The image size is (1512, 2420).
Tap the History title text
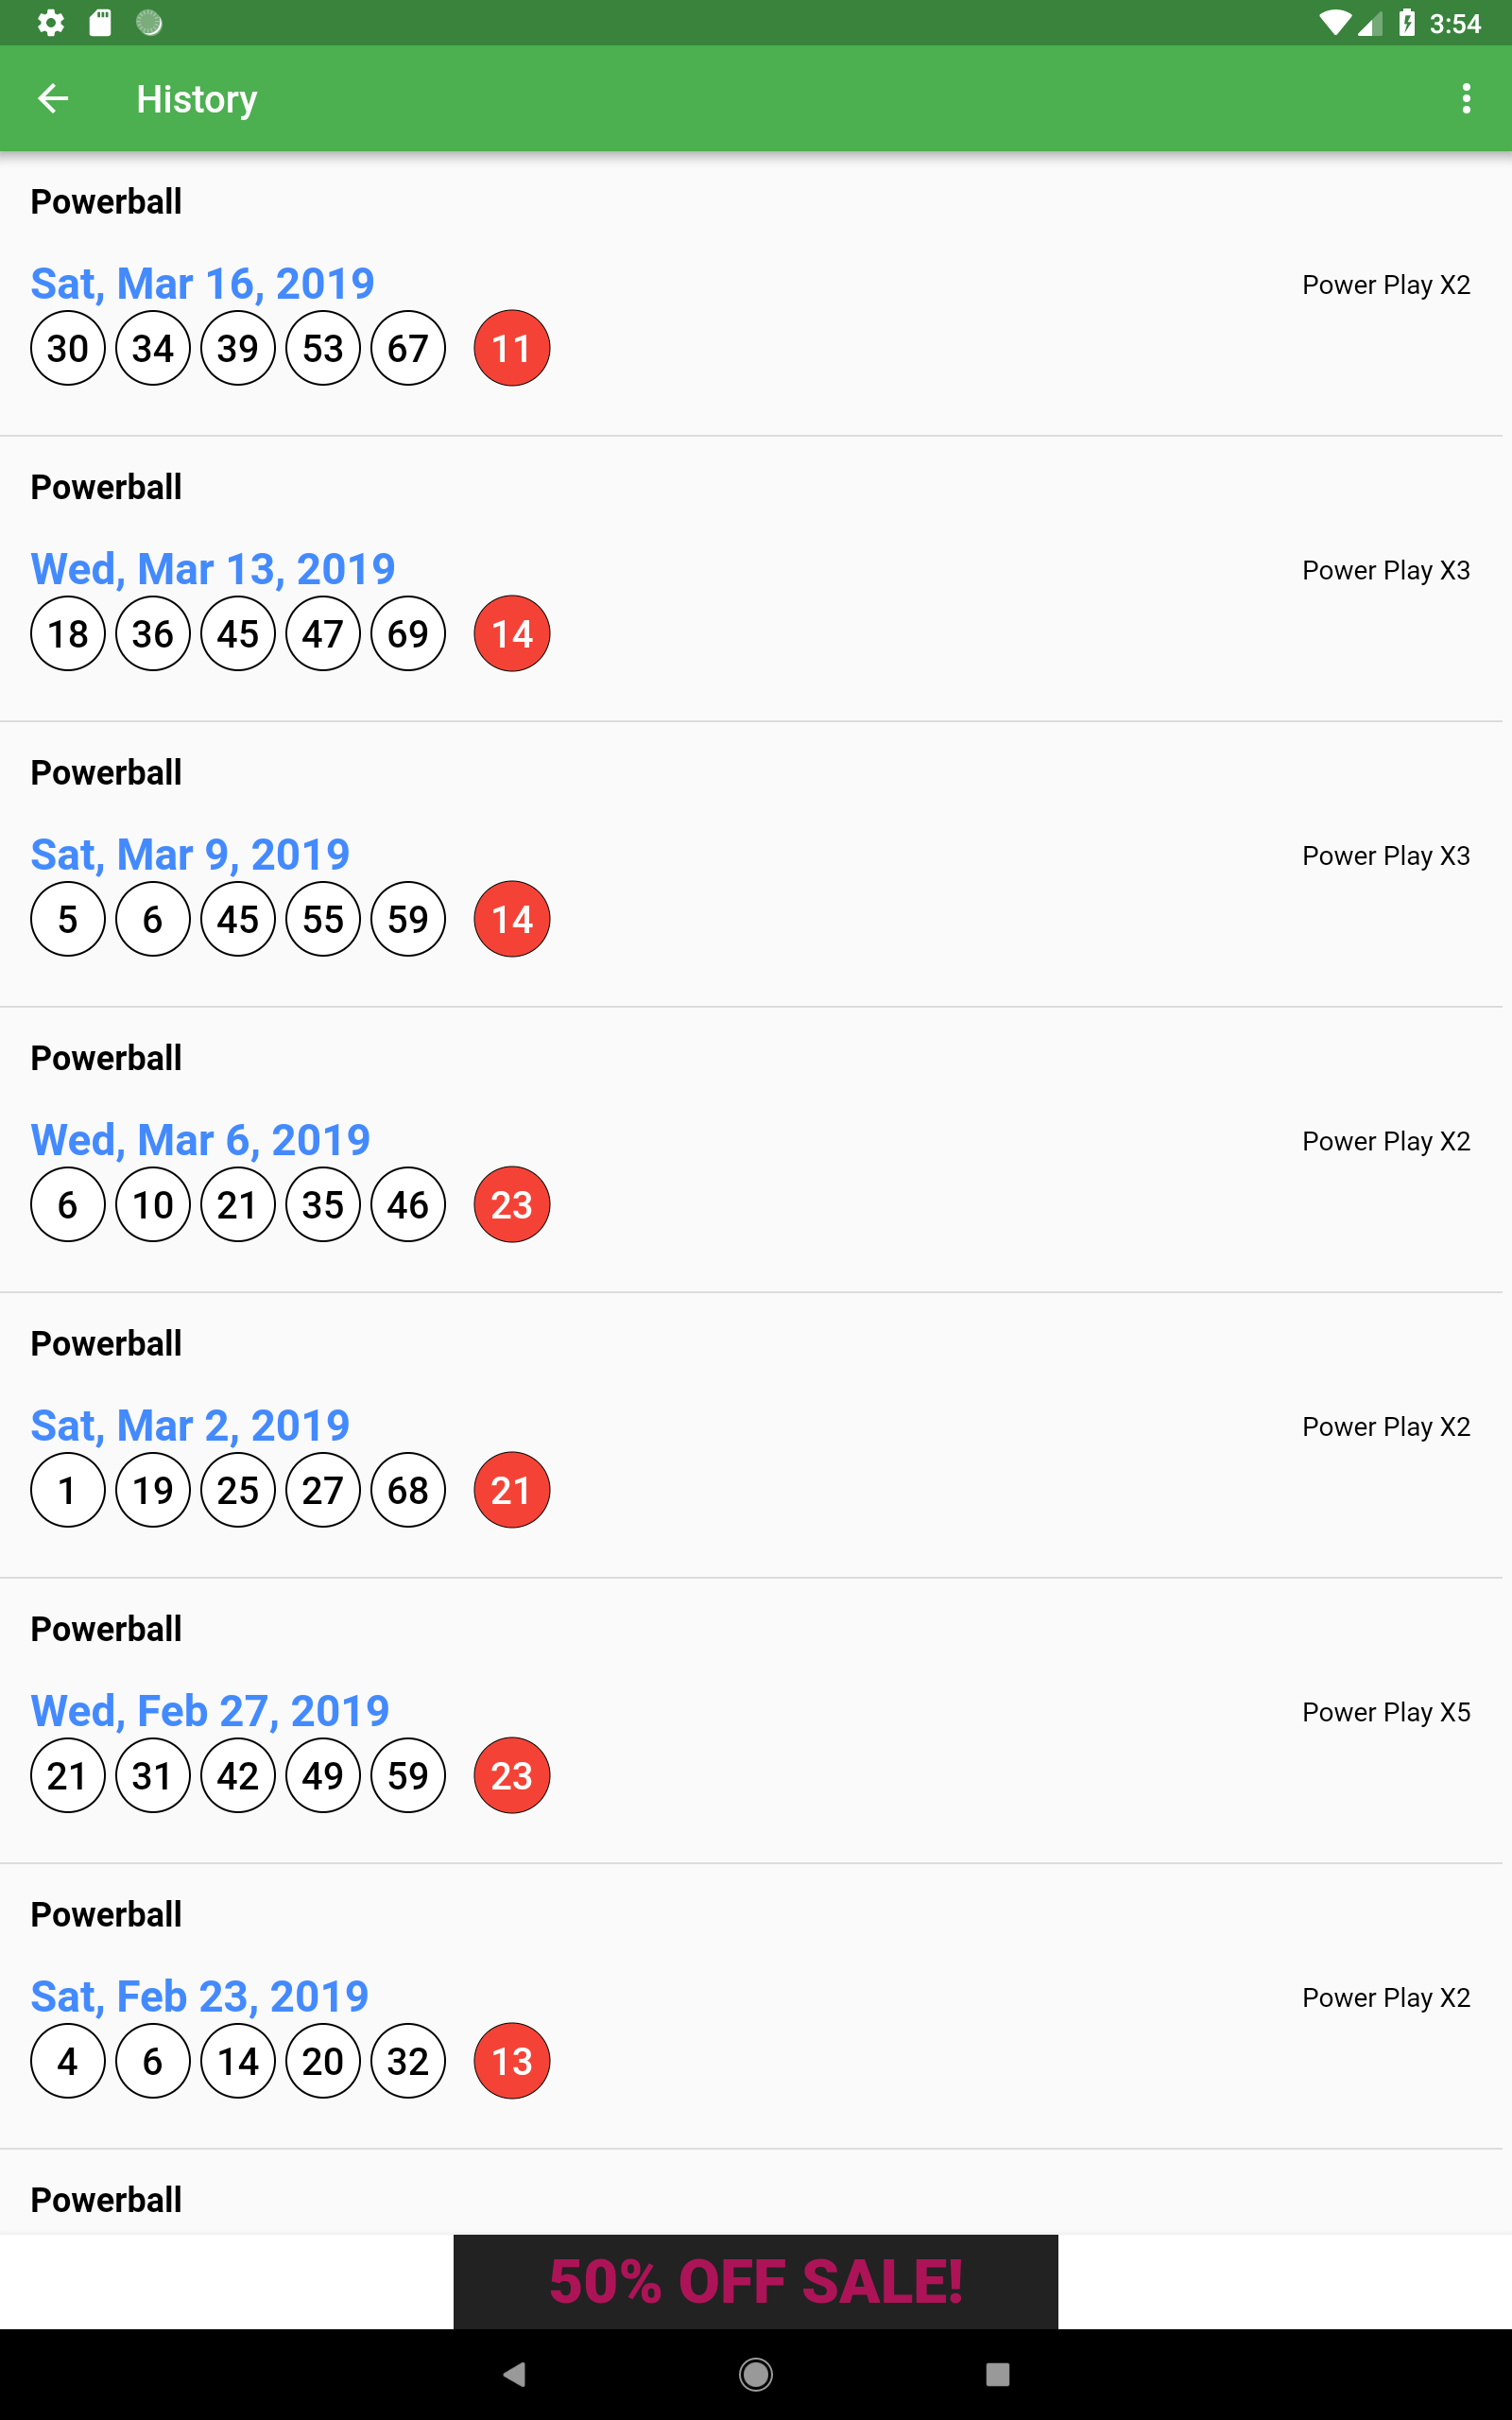pos(197,98)
